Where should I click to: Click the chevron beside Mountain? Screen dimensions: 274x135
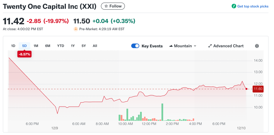[x=195, y=46]
